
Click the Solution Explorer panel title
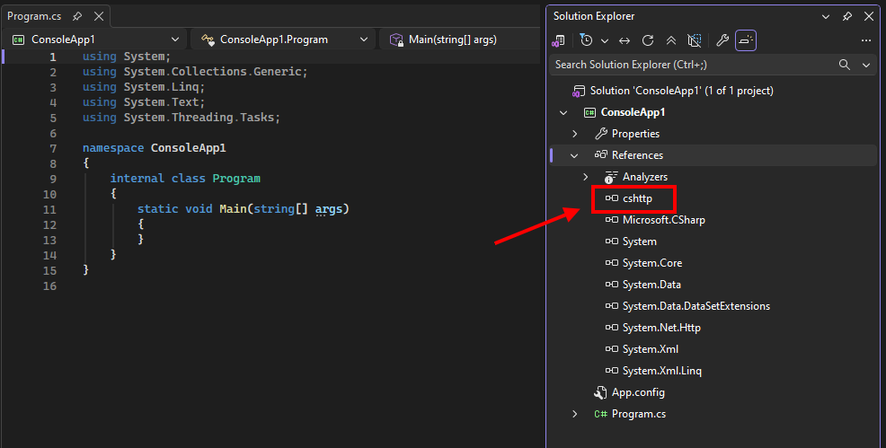tap(594, 16)
